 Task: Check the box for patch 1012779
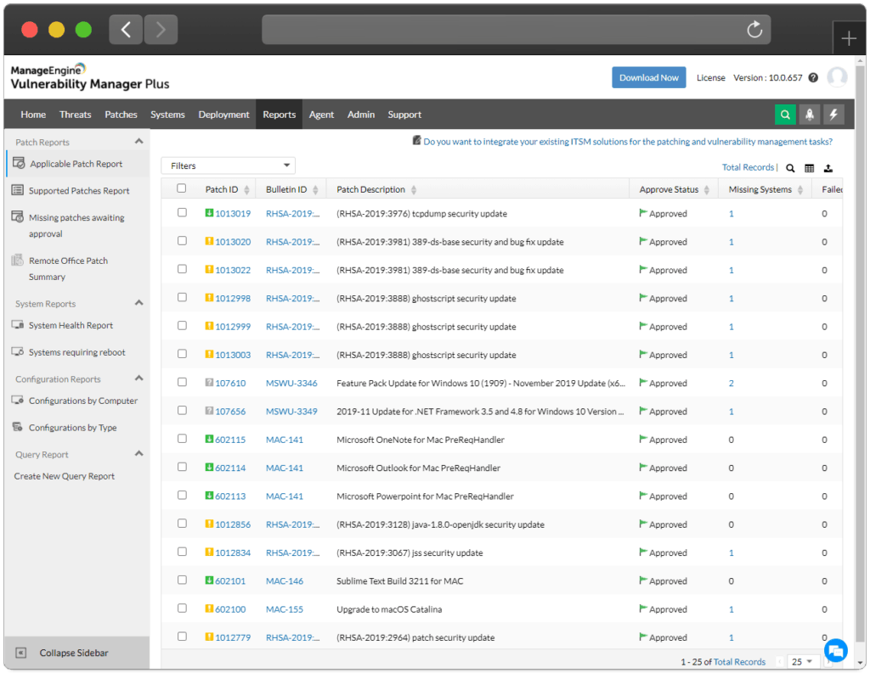(182, 637)
